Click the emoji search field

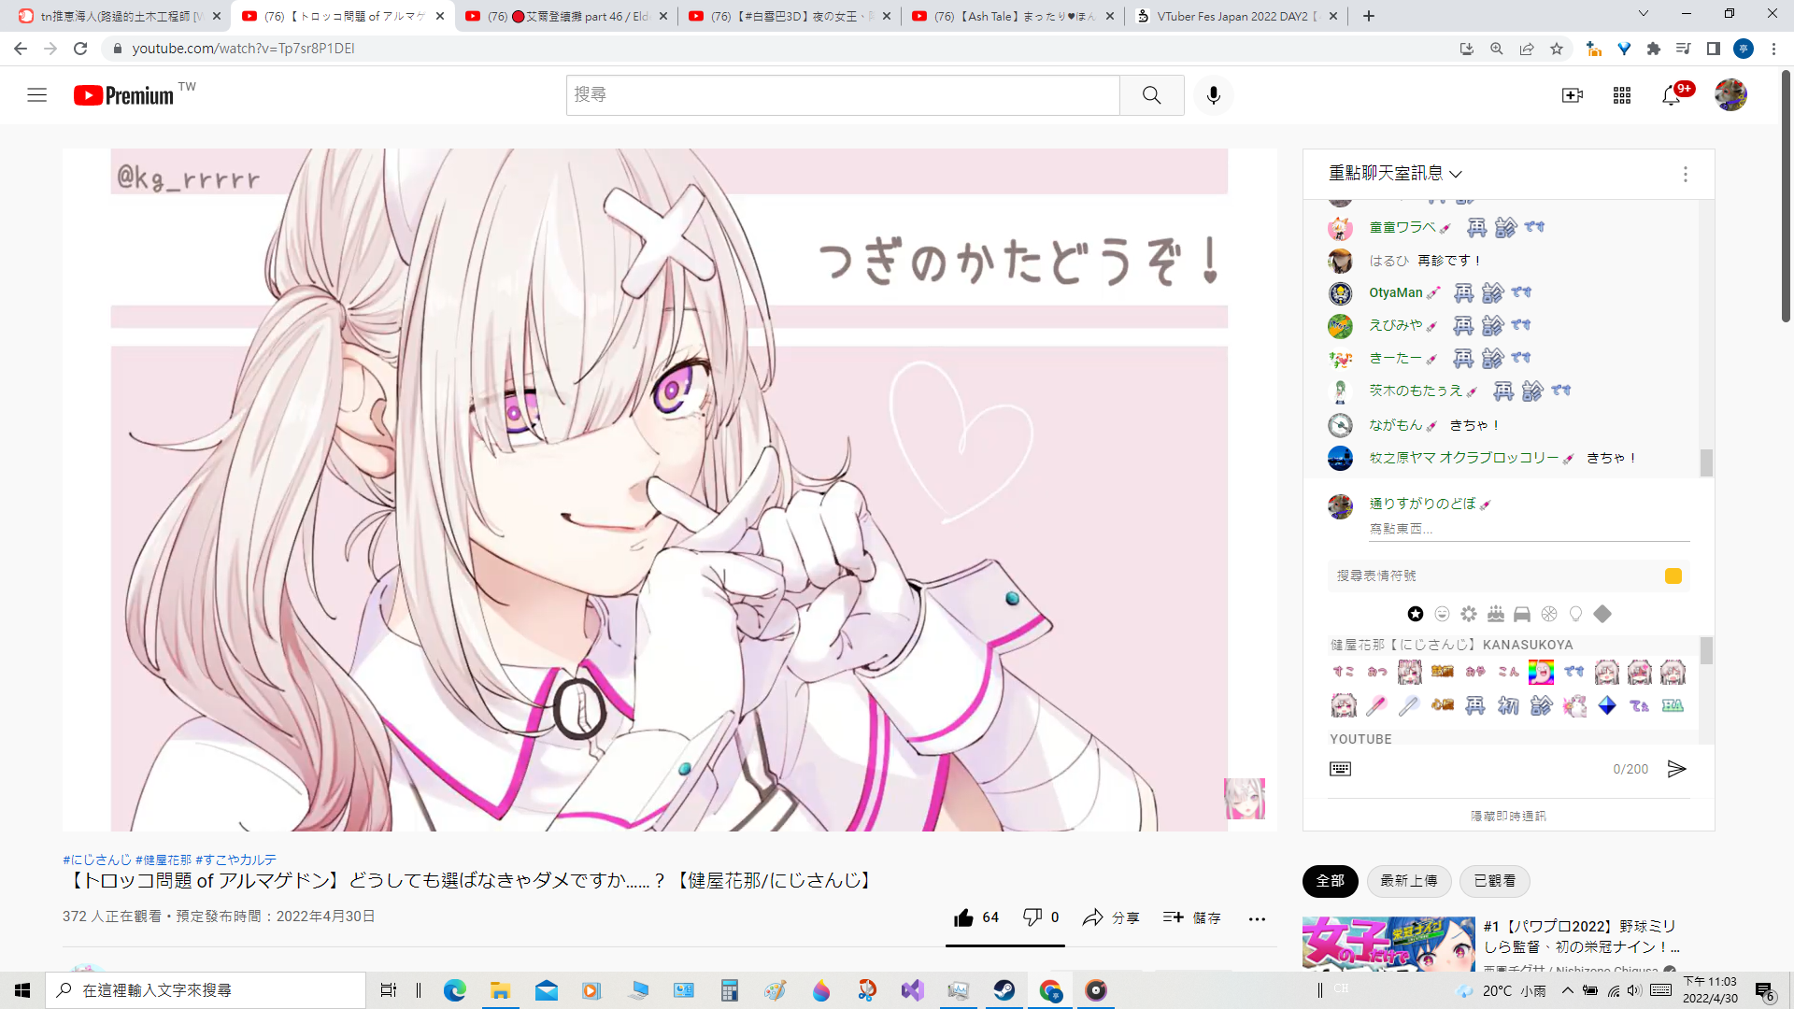(1495, 576)
